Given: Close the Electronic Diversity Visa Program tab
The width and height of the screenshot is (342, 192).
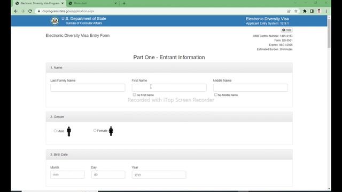Looking at the screenshot, I should click(63, 3).
